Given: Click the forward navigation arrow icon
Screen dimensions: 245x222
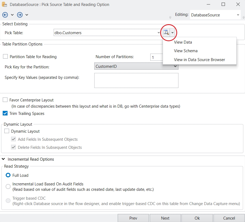Looking at the screenshot, I should tap(20, 15).
